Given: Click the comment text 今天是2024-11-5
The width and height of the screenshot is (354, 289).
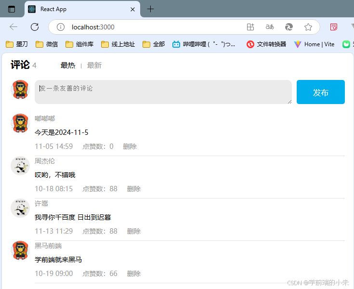Looking at the screenshot, I should pyautogui.click(x=62, y=132).
